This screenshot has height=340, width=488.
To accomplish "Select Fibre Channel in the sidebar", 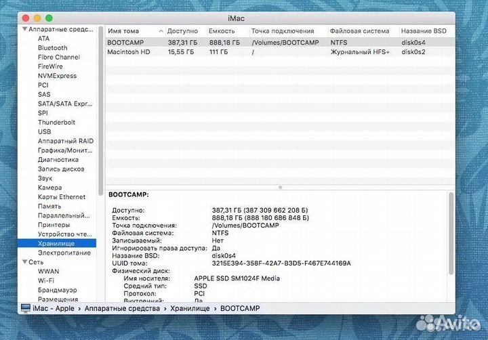I will tap(59, 58).
